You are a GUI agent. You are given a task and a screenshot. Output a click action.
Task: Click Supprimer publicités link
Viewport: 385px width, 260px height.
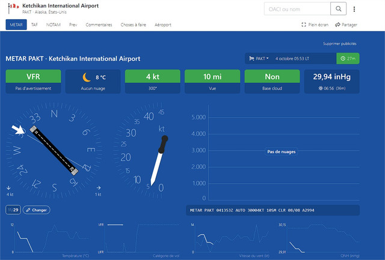(x=339, y=44)
